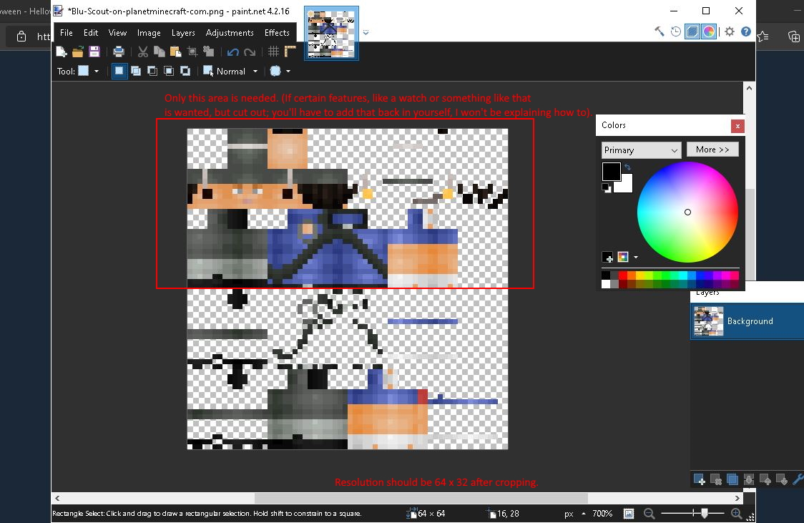Click the Cut scissors icon

pyautogui.click(x=143, y=52)
